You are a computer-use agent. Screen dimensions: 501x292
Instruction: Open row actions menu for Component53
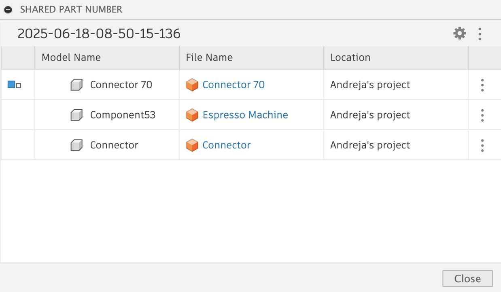coord(482,115)
